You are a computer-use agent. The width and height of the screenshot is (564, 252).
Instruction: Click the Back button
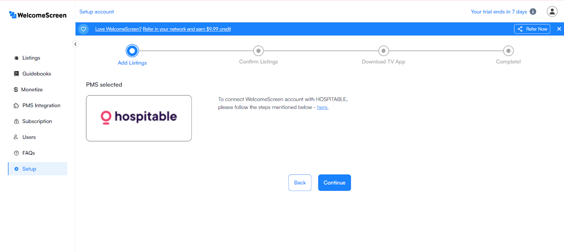tap(300, 183)
